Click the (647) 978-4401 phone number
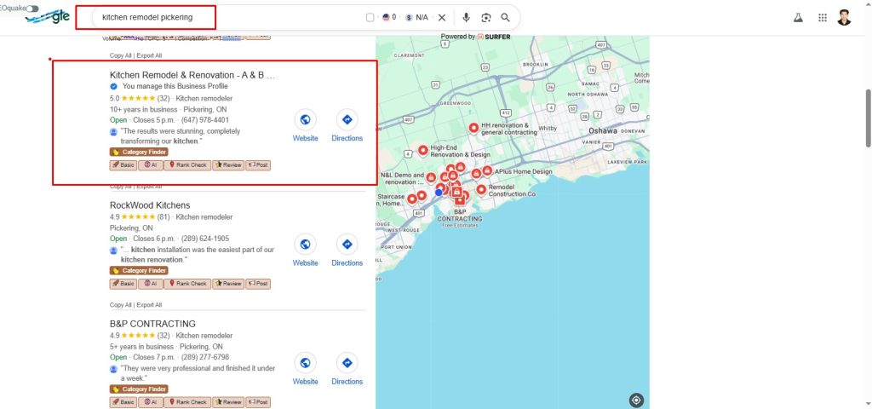872x409 pixels. [x=205, y=120]
